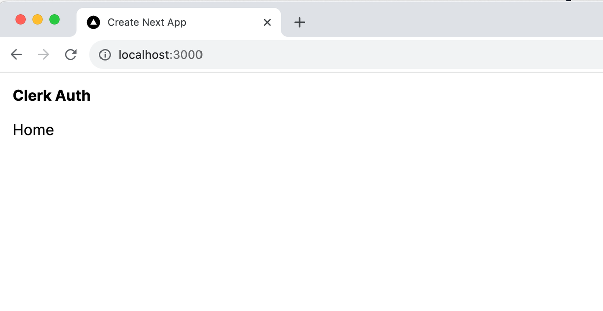Click inside the address bar
The height and width of the screenshot is (311, 603).
click(201, 55)
